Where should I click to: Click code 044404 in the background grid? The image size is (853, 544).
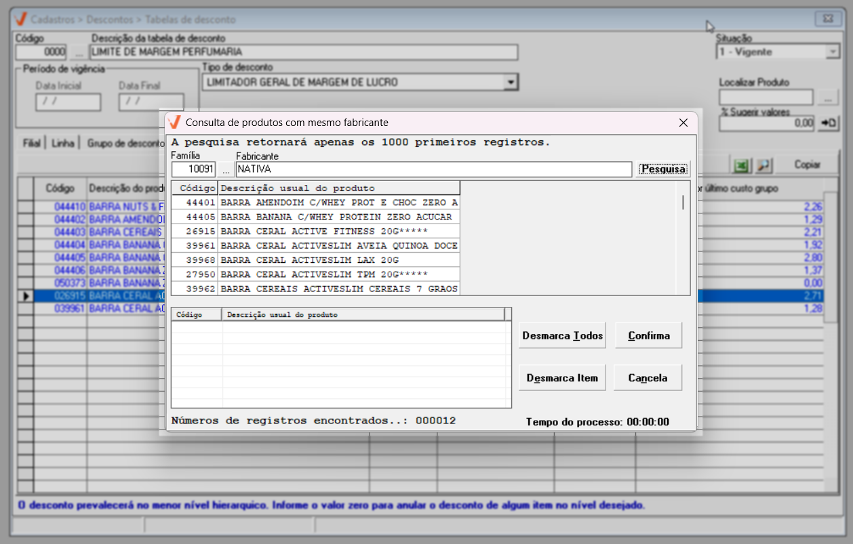point(69,245)
